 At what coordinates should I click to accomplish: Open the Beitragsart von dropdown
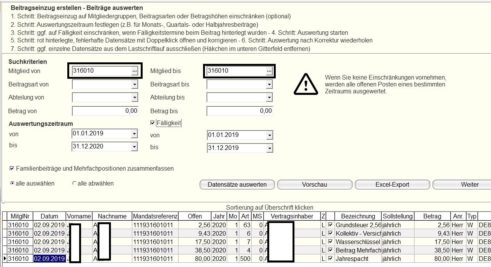(134, 85)
